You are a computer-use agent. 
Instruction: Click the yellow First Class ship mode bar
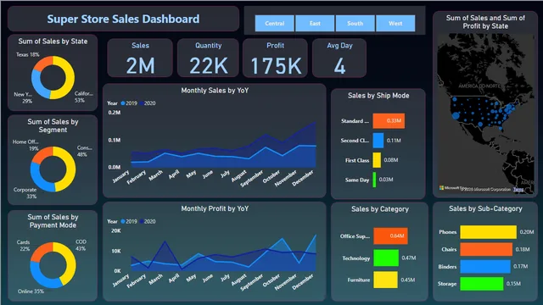click(377, 160)
